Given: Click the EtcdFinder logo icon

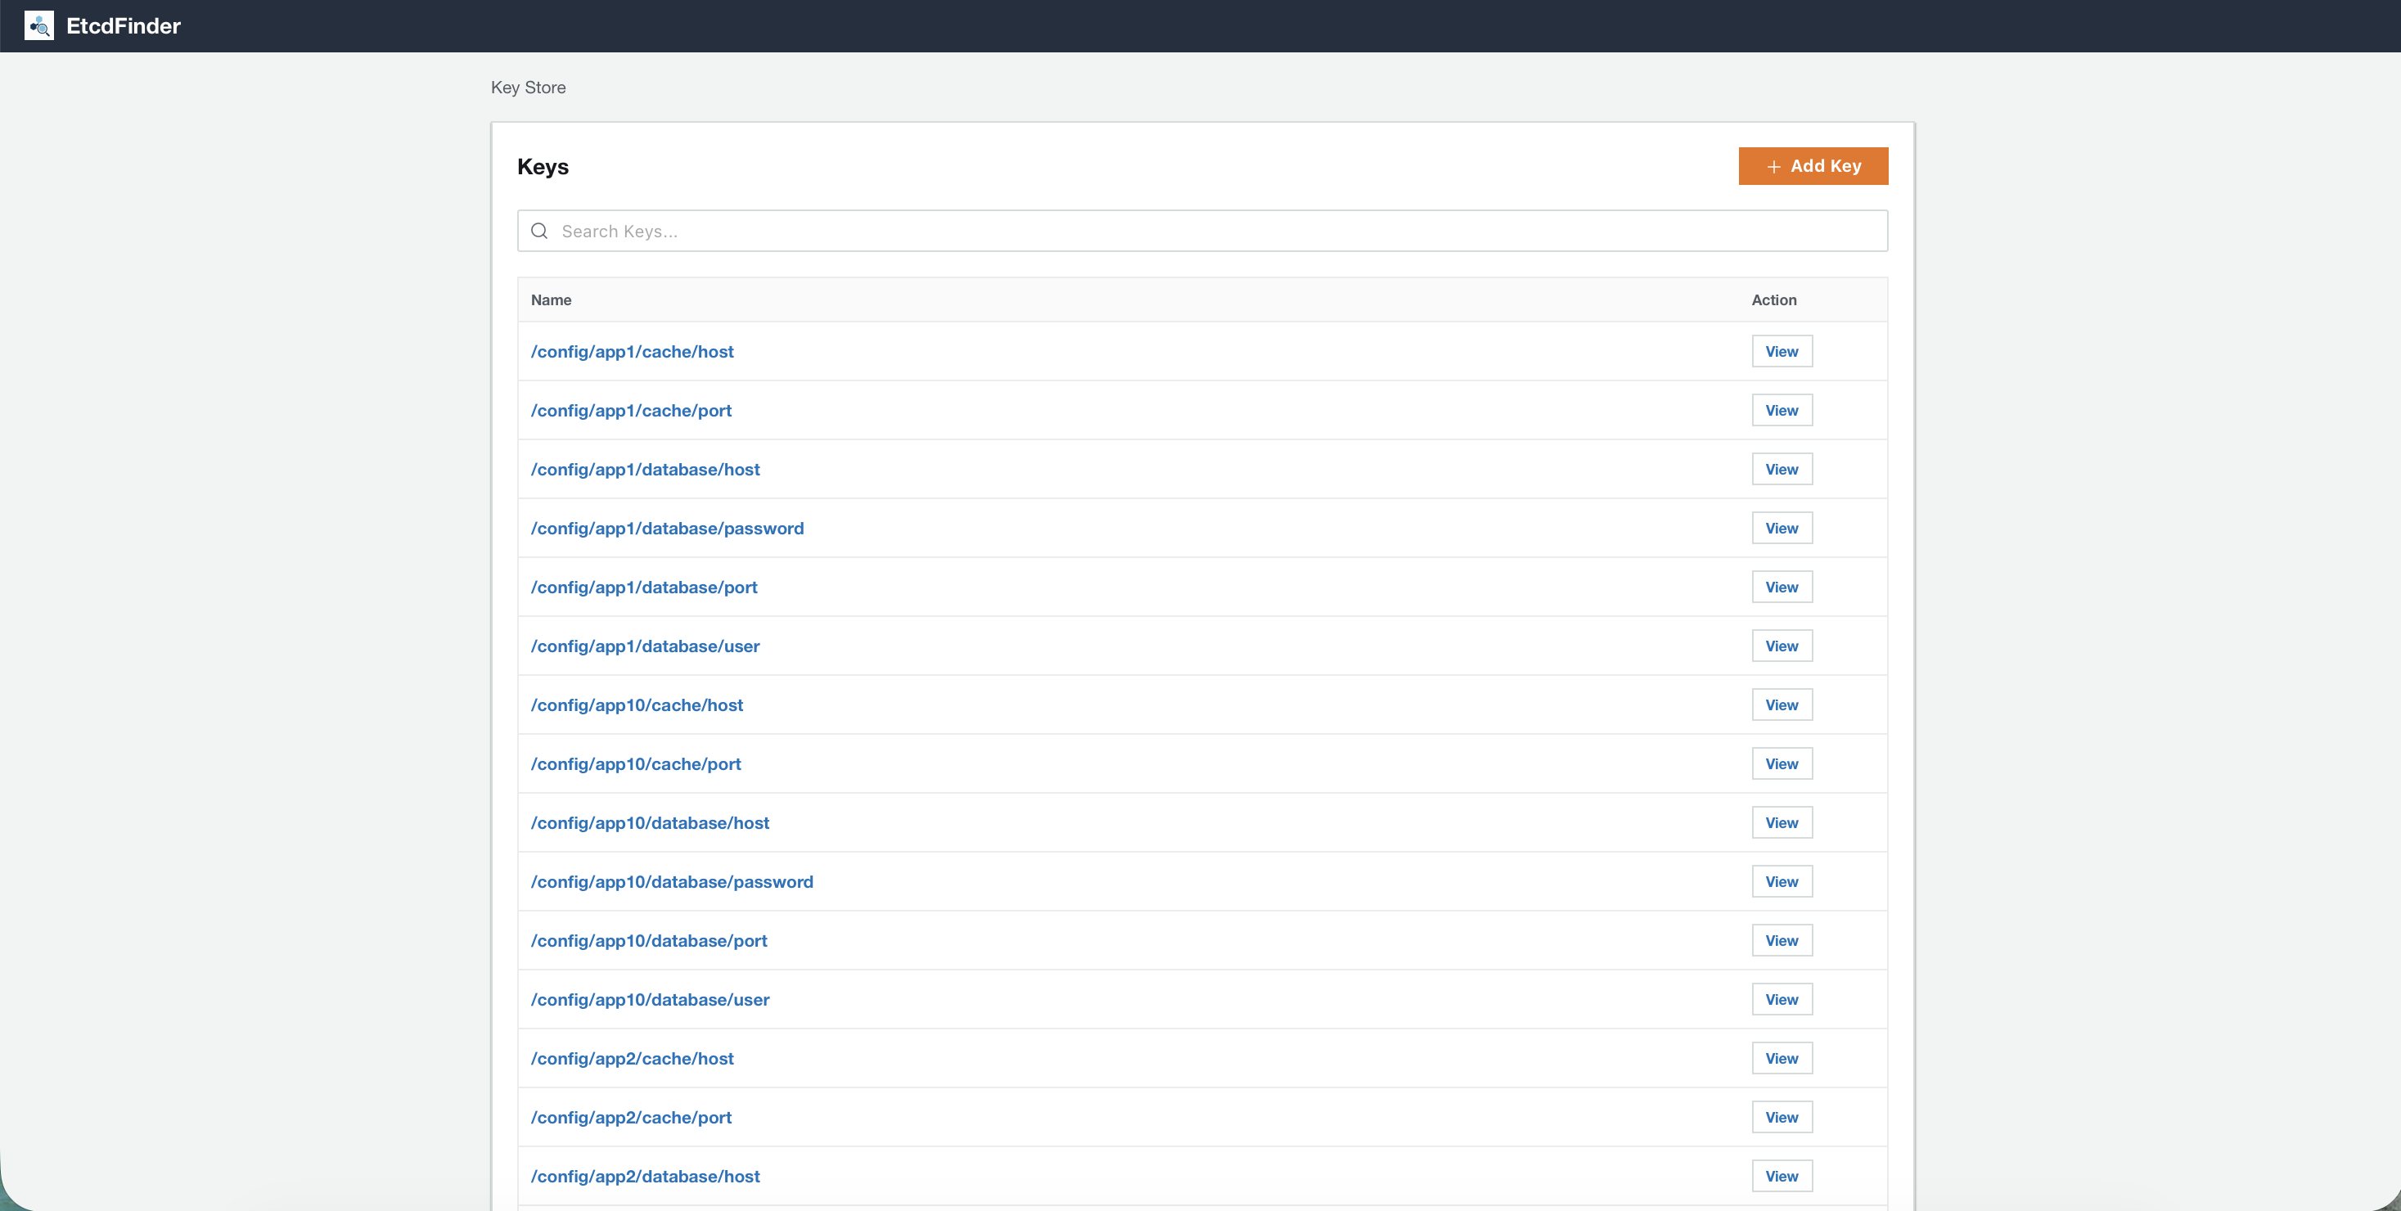Looking at the screenshot, I should (38, 26).
